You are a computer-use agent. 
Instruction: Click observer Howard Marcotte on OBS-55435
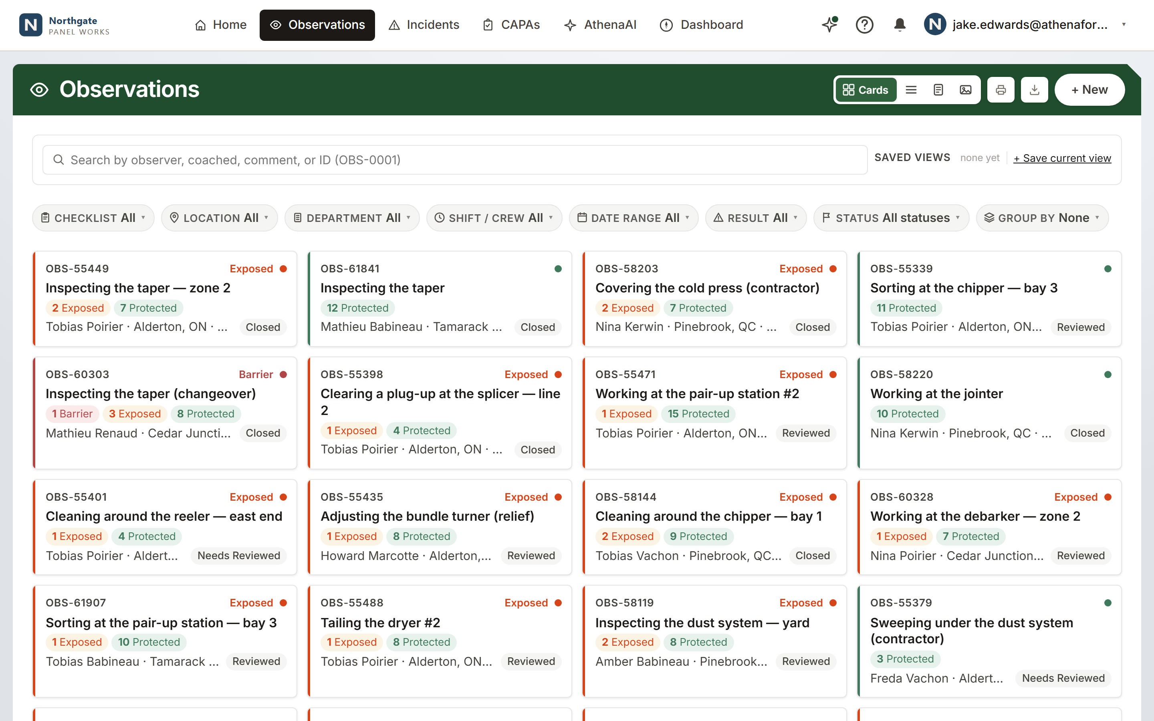369,556
